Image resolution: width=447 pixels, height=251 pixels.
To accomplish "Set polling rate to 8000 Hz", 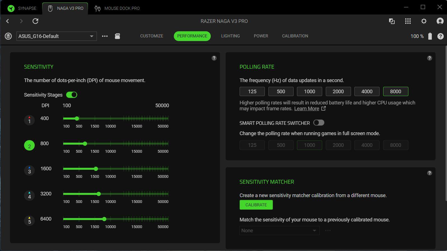I will (396, 92).
